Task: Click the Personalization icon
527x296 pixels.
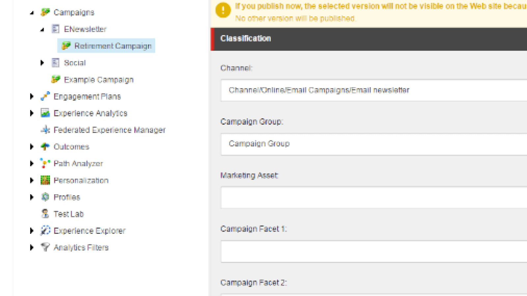Action: pos(45,180)
